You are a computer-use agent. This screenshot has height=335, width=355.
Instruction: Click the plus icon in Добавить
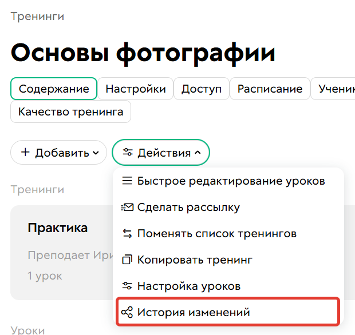click(x=25, y=152)
